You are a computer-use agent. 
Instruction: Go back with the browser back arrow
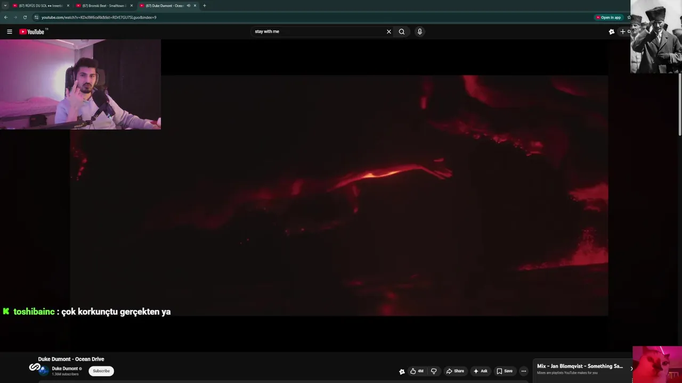(6, 17)
